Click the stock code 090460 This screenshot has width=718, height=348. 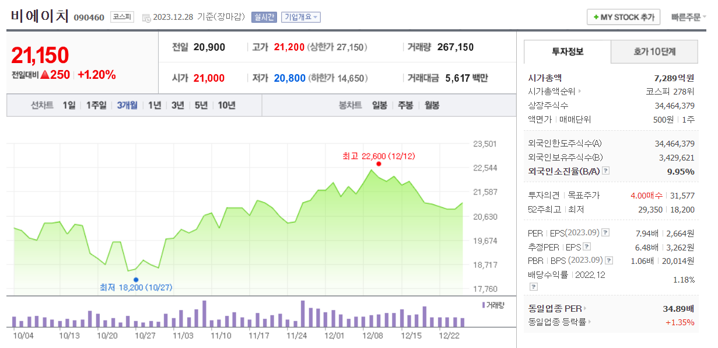89,18
